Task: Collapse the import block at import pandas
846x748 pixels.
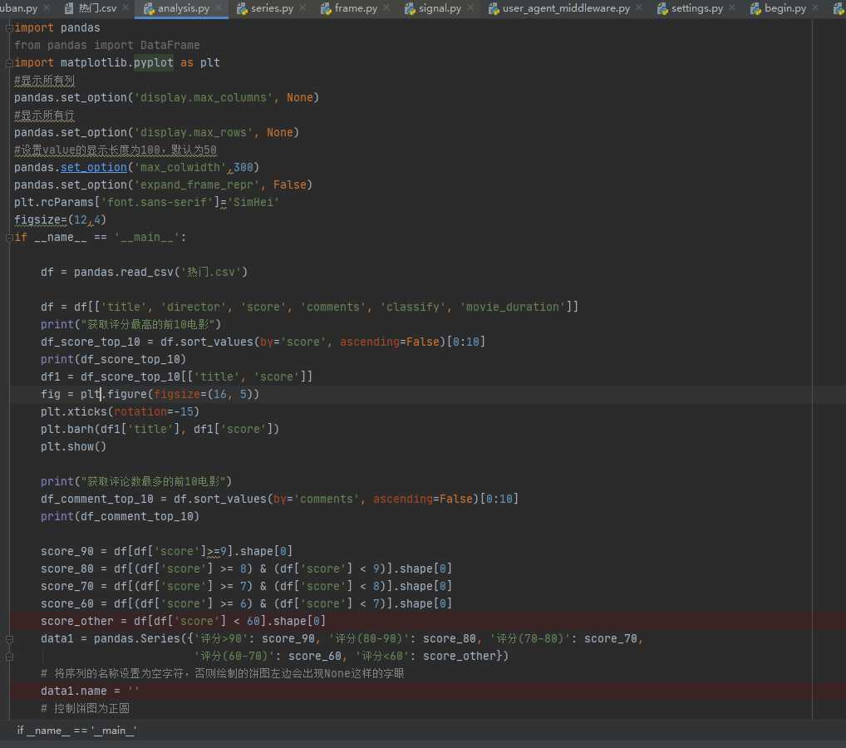Action: coord(9,27)
